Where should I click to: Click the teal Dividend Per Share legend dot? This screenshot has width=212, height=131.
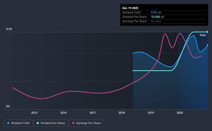(38, 123)
